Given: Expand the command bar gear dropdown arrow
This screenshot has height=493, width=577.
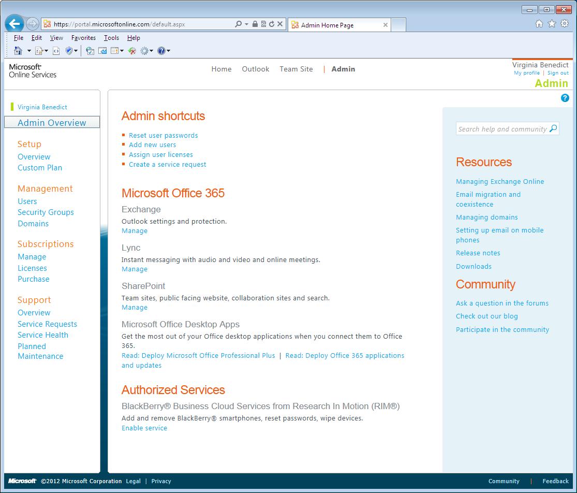Looking at the screenshot, I should coord(151,51).
